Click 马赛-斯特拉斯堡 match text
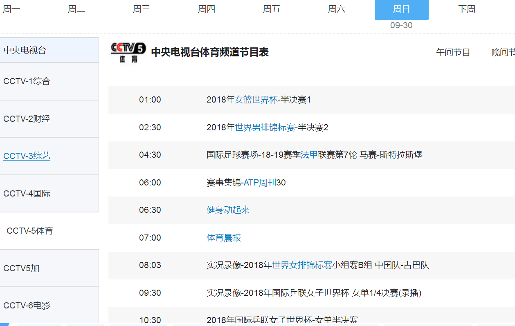Screen dimensions: 515x326 click(x=391, y=155)
